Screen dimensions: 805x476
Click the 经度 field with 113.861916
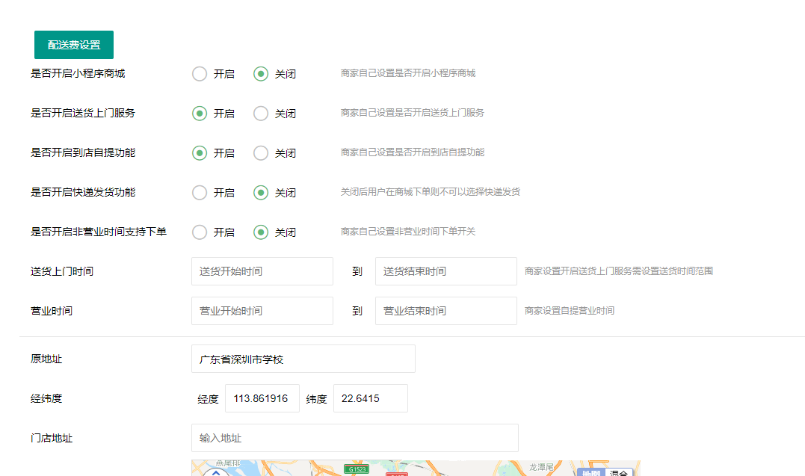click(x=262, y=398)
